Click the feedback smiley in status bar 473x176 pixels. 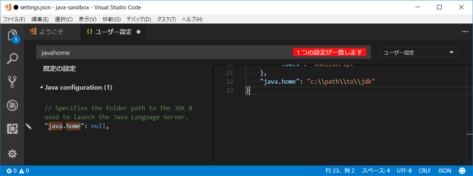tap(462, 171)
